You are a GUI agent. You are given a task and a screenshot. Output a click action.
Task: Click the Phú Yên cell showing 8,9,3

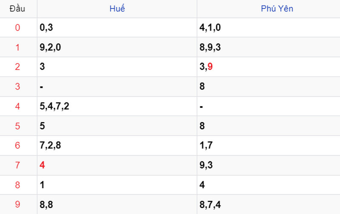[269, 47]
